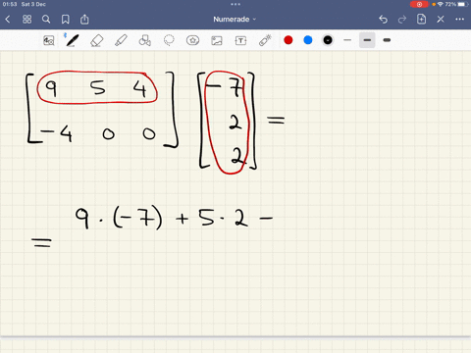Screen dimensions: 471x353
Task: Choose the blue pen color
Action: coord(308,40)
